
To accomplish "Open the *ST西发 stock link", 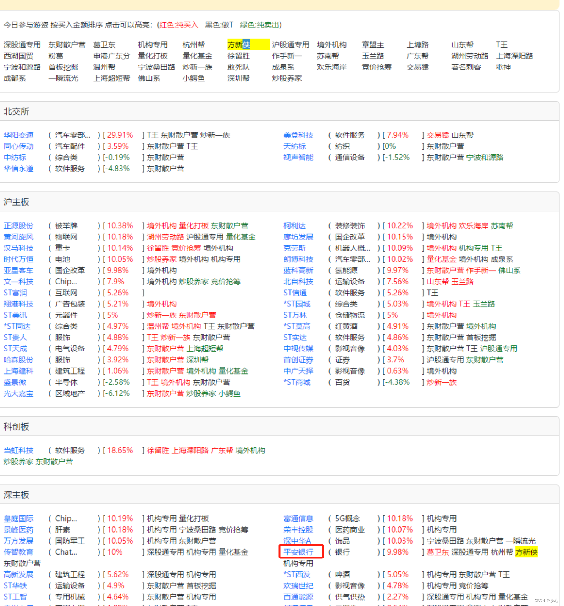I will [297, 574].
